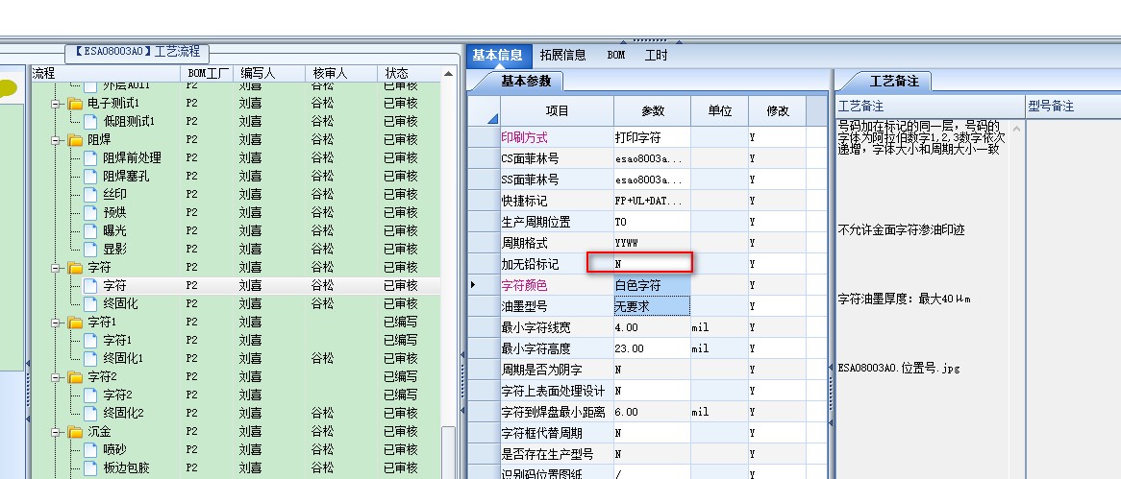Collapse the 字符1 tree node

(55, 323)
